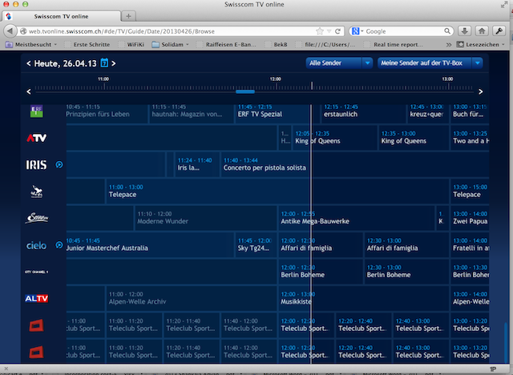This screenshot has width=513, height=375.
Task: Open the ALTV channel logo
Action: point(38,299)
